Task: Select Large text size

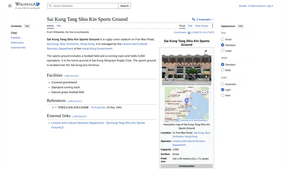Action: click(223, 51)
